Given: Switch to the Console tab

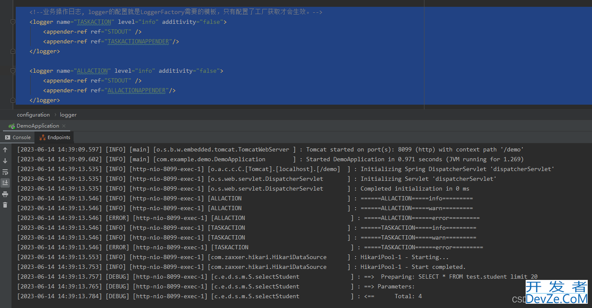Looking at the screenshot, I should point(18,137).
